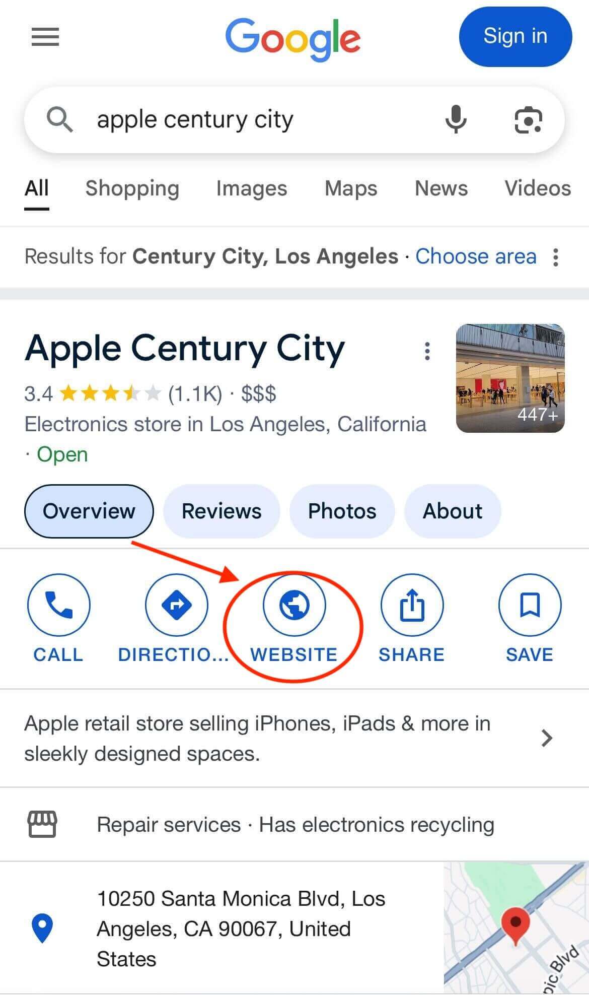This screenshot has height=995, width=589.
Task: Select the Photos chip
Action: 342,511
